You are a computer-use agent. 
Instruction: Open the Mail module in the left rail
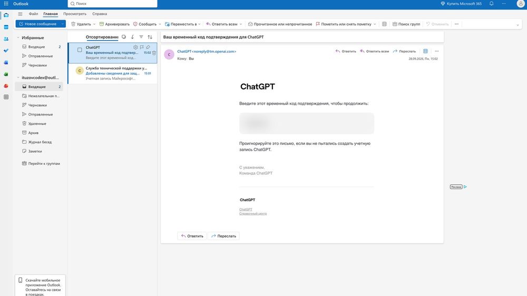tap(6, 15)
